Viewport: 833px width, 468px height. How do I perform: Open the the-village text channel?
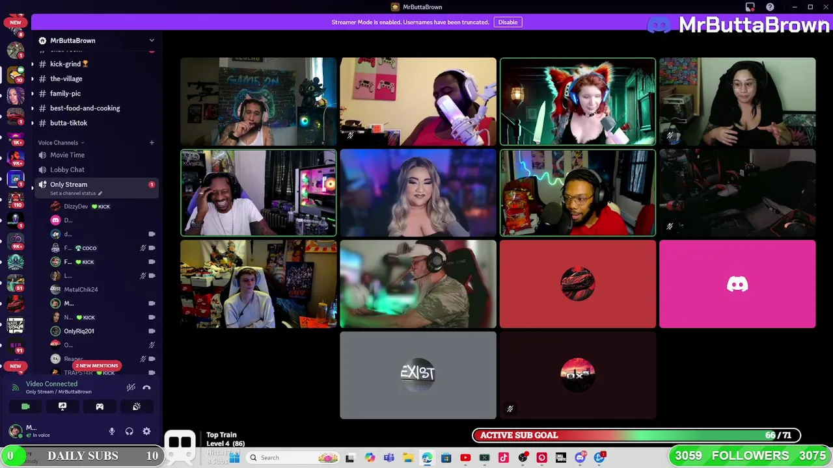(x=66, y=79)
